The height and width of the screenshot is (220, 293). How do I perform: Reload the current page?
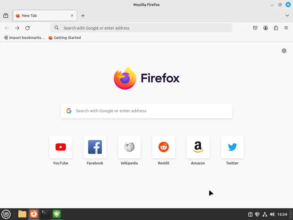[27, 28]
